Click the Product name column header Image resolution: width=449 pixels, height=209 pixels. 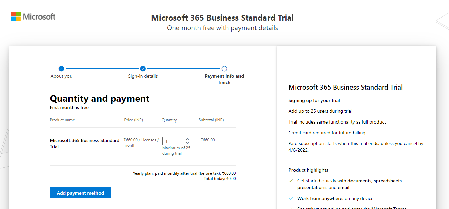pos(62,120)
